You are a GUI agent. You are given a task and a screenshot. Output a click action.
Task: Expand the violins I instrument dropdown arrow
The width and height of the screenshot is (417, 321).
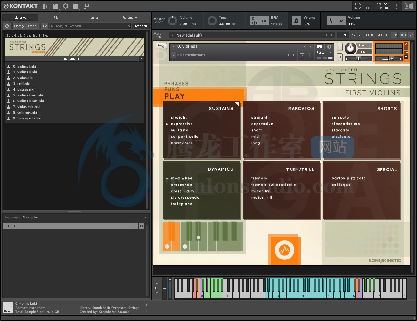click(174, 47)
